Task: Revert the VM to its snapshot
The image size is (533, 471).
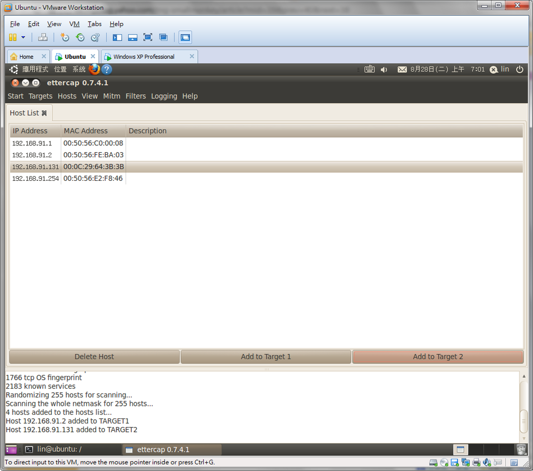Action: [80, 38]
